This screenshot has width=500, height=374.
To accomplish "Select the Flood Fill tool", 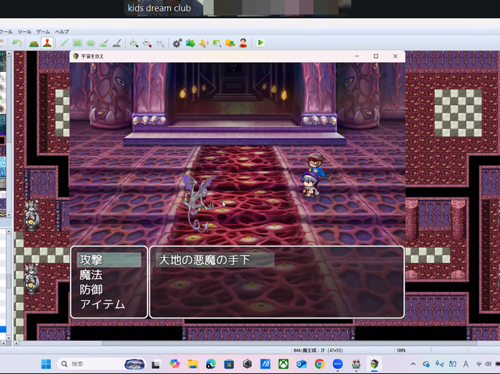I will [x=104, y=43].
